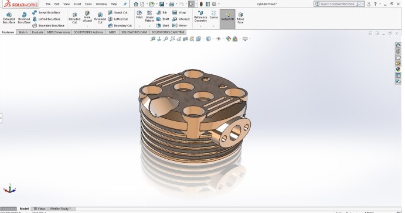Switch to the Sketch tab

pos(23,32)
